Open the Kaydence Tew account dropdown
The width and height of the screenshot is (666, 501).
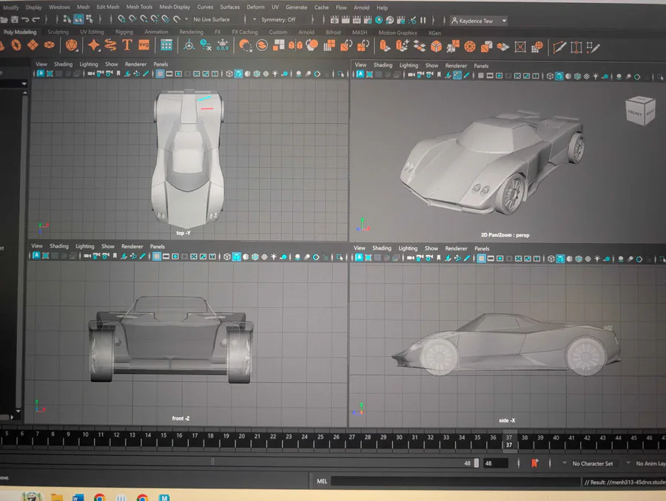pos(479,21)
